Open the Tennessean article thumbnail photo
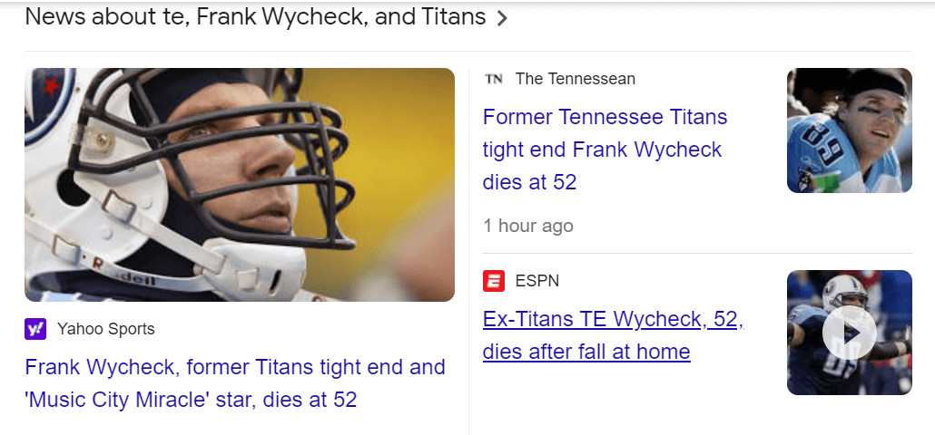Screen dimensions: 935x435 [x=849, y=130]
